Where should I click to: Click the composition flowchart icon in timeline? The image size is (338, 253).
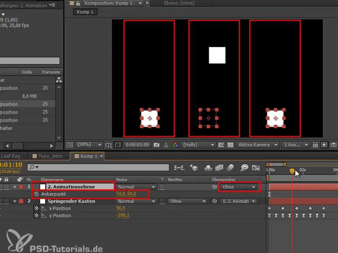coord(179,167)
